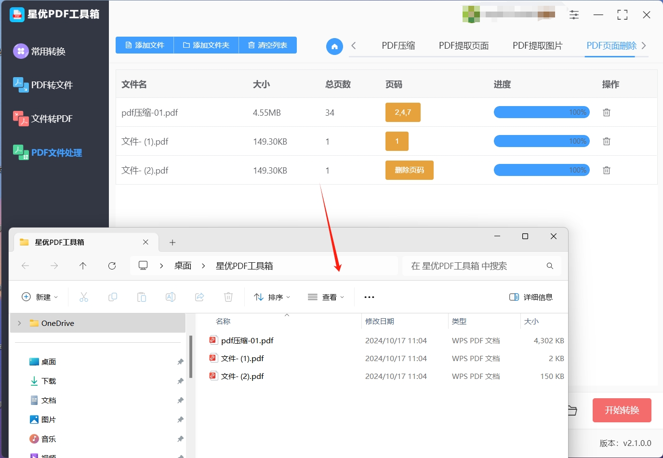
Task: Click 删除页码 button for 文件- (2).pdf
Action: click(x=410, y=170)
